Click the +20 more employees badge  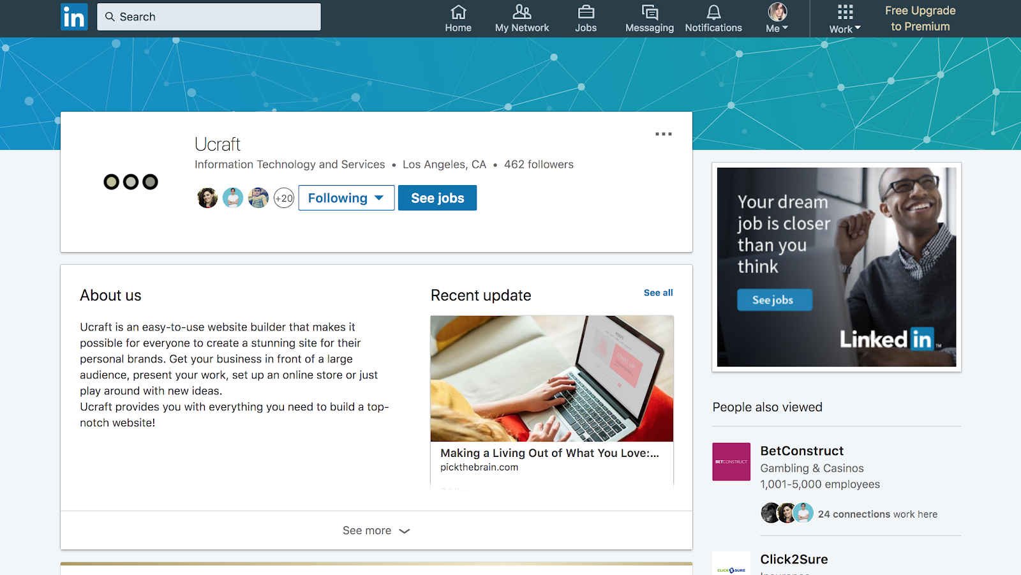coord(284,198)
